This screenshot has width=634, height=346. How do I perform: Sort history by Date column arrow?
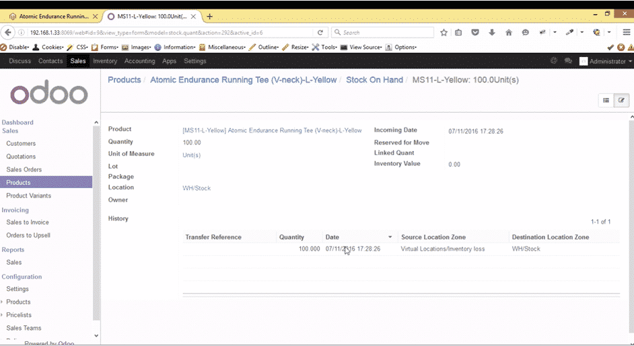point(390,237)
